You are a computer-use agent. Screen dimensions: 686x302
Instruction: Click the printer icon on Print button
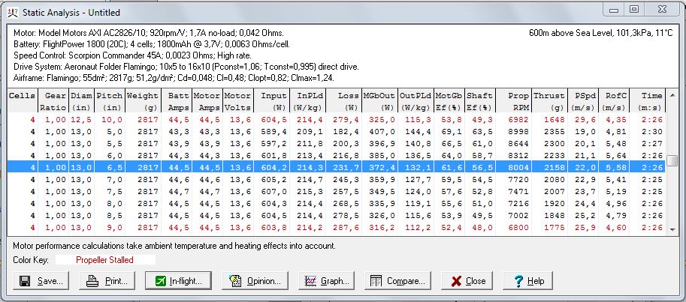(x=93, y=281)
